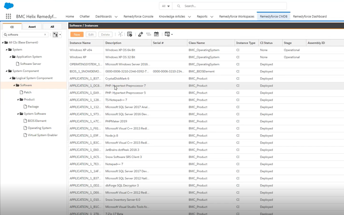The width and height of the screenshot is (344, 215).
Task: Open the Salesforce App Launcher grid
Action: [8, 16]
